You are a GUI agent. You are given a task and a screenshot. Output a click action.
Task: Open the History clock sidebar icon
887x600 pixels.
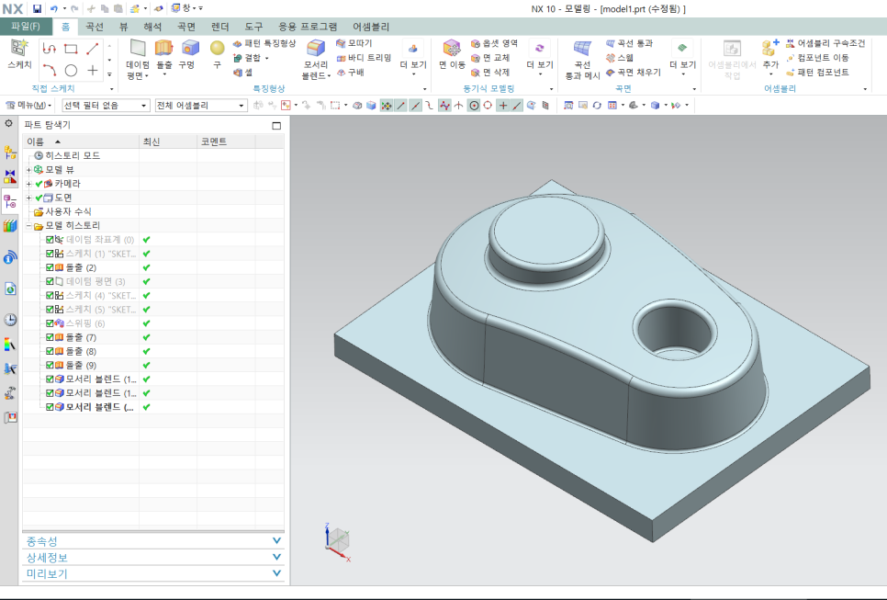(10, 320)
